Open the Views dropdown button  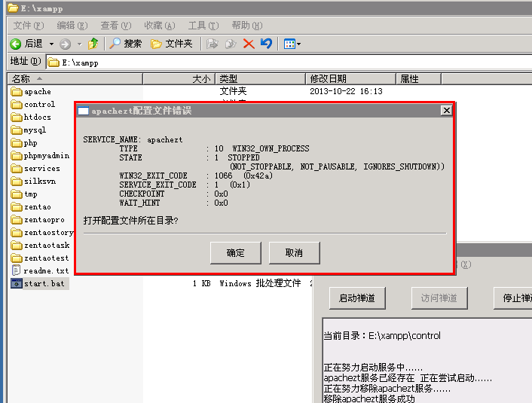click(x=292, y=44)
